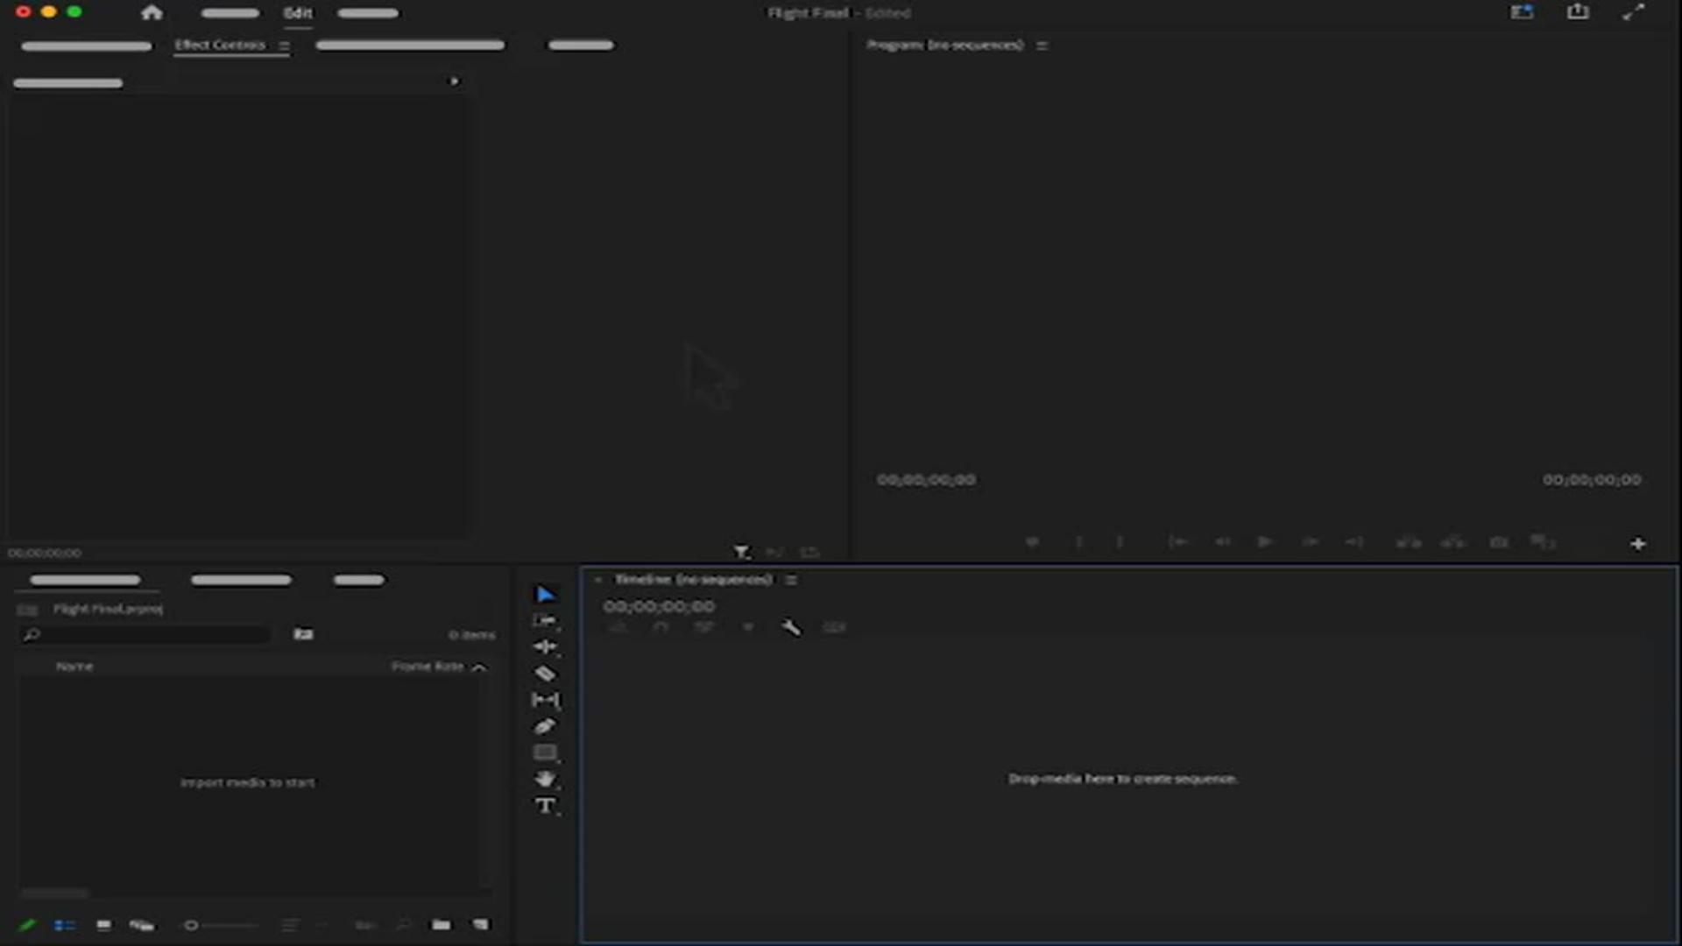Adjust the project thumbnail zoom slider
This screenshot has height=946, width=1682.
191,925
